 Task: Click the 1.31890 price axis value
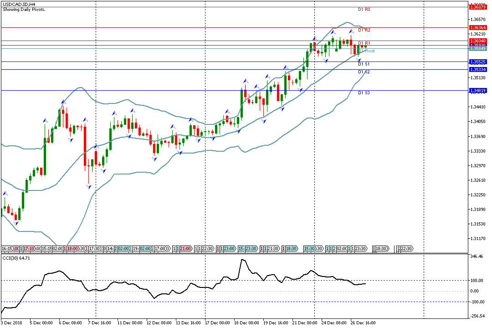478,210
